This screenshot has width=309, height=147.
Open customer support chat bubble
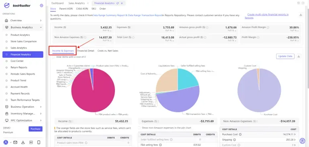click(302, 141)
